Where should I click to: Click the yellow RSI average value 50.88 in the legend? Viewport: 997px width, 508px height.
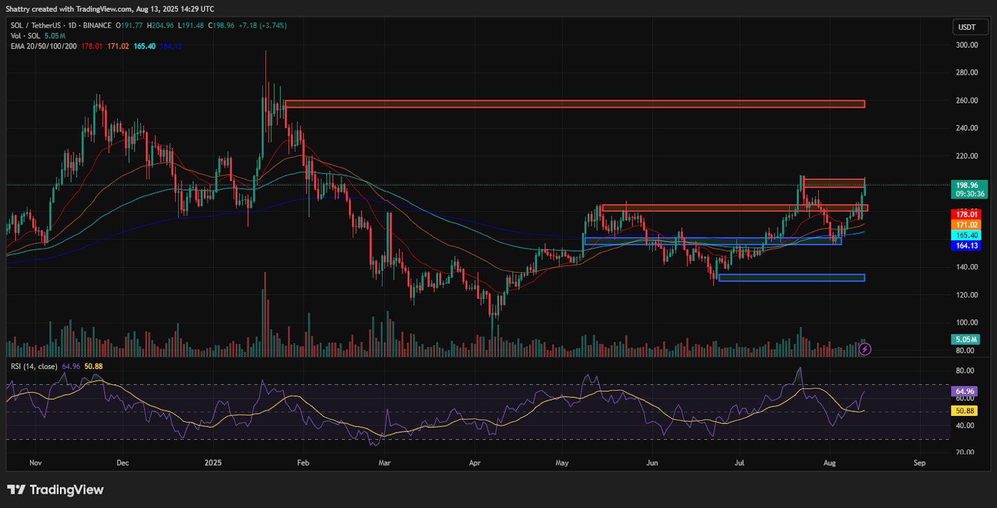pos(93,367)
